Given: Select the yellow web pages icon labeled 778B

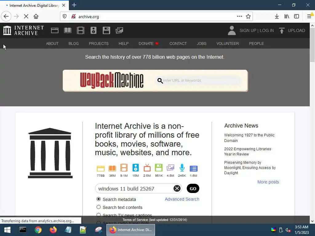Looking at the screenshot, I should click(101, 168).
